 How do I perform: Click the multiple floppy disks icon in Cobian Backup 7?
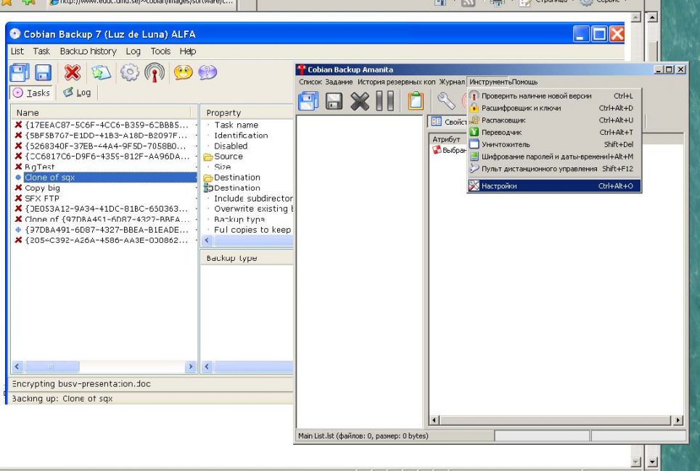tap(19, 72)
